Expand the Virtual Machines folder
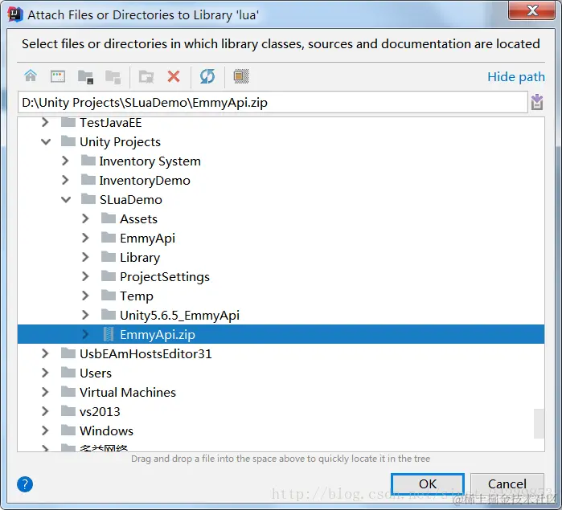Image resolution: width=562 pixels, height=510 pixels. [45, 392]
